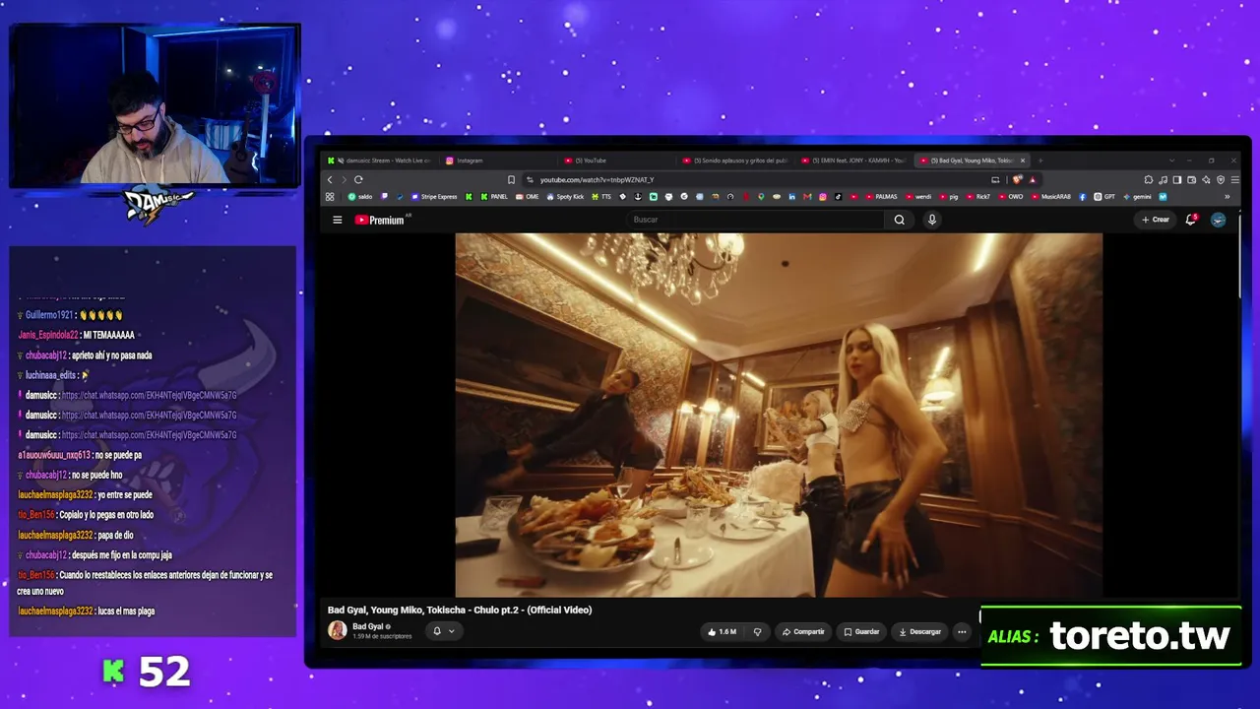Open Brave Shields lion icon
The image size is (1260, 709).
tap(1017, 179)
